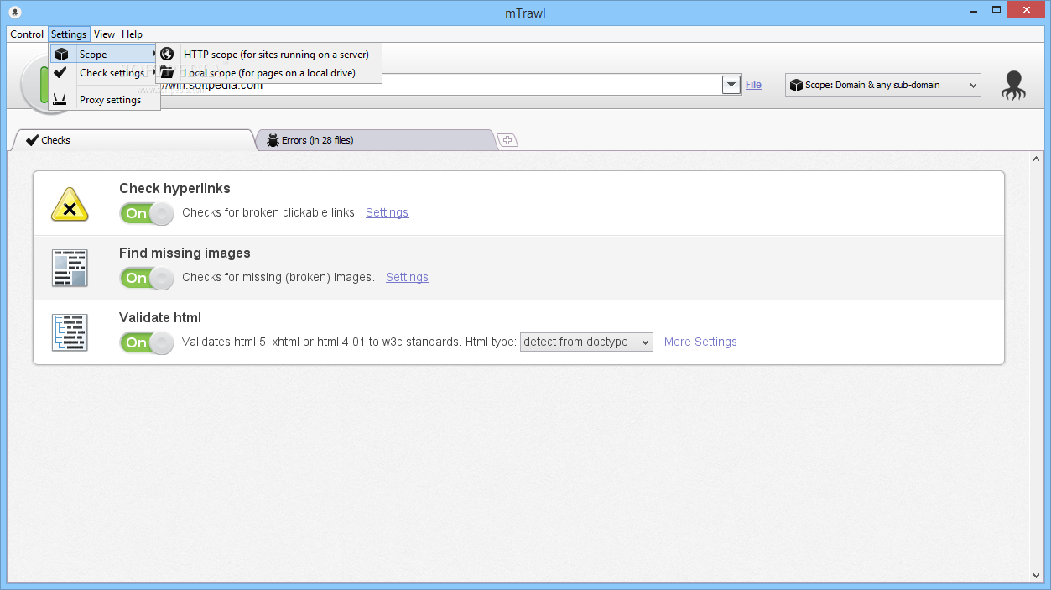Open Settings link for Check hyperlinks
The width and height of the screenshot is (1051, 590).
(x=387, y=212)
